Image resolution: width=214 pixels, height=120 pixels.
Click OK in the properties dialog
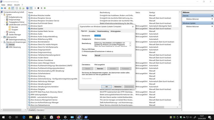[x=106, y=86]
